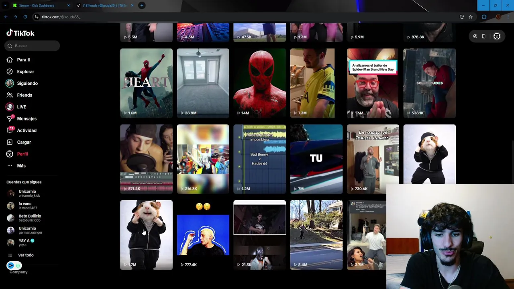Restore down the browser window
Viewport: 514px width, 289px height.
coord(495,5)
